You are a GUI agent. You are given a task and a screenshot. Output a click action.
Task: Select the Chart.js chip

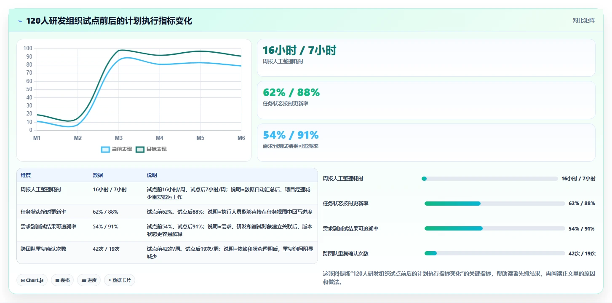pos(32,280)
